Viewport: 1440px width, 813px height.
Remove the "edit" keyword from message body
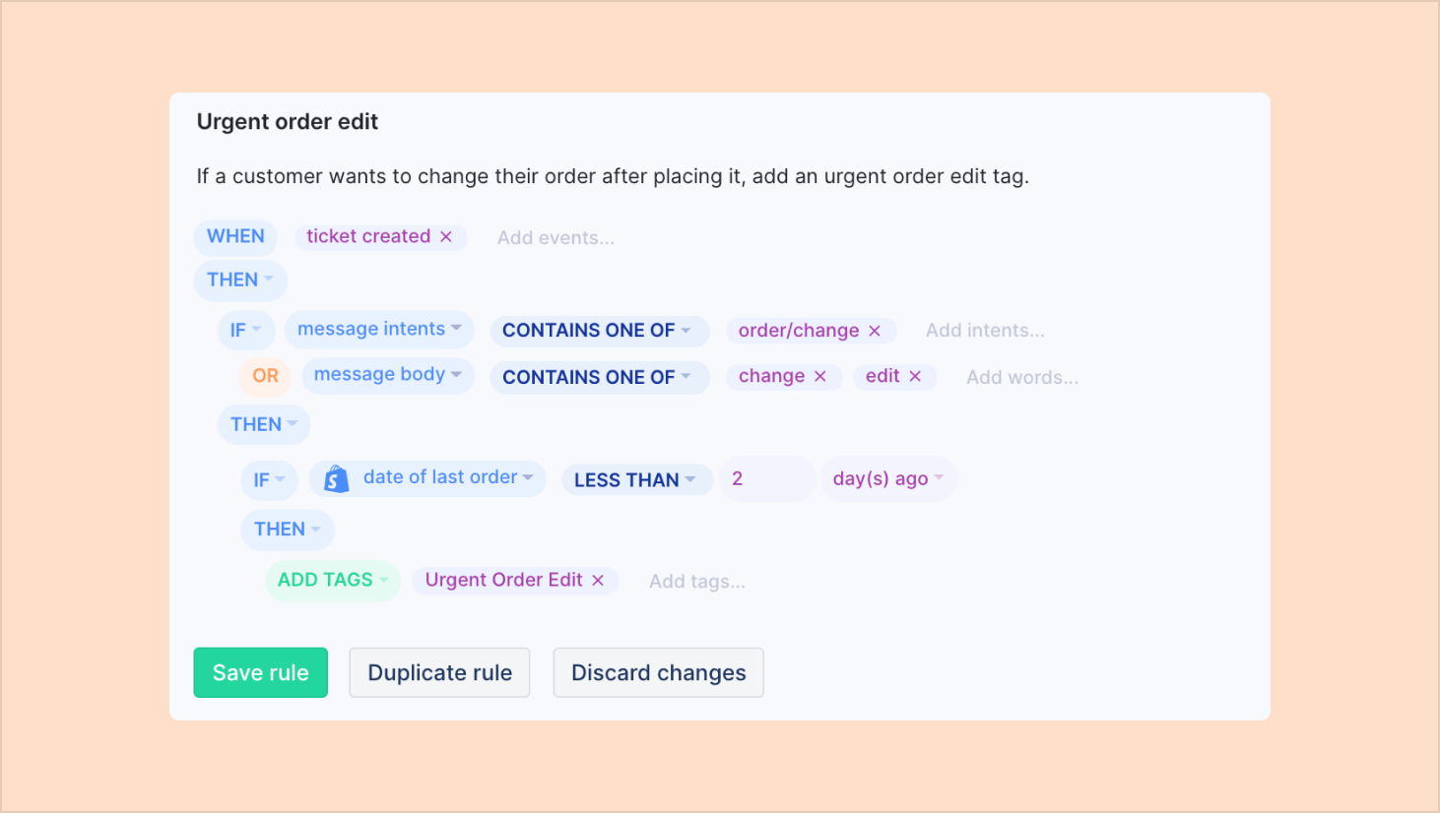[917, 376]
